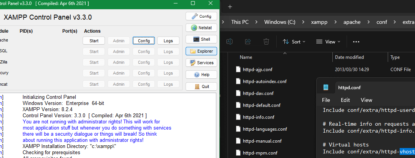415x158 pixels.
Task: Expand chevron after Windows (C:) in breadcrumb
Action: 303,22
